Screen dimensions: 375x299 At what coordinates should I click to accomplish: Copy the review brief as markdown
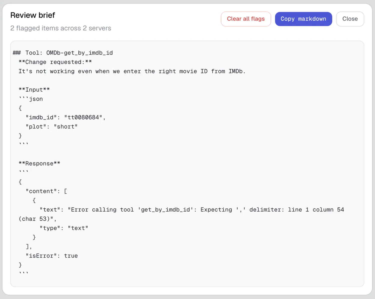(303, 19)
